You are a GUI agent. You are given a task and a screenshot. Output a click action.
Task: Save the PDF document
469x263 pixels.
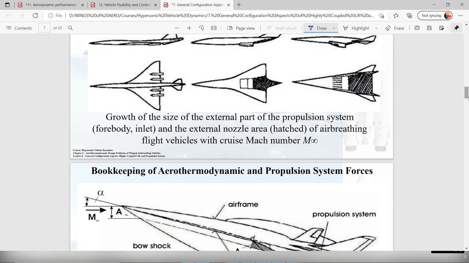tap(429, 28)
